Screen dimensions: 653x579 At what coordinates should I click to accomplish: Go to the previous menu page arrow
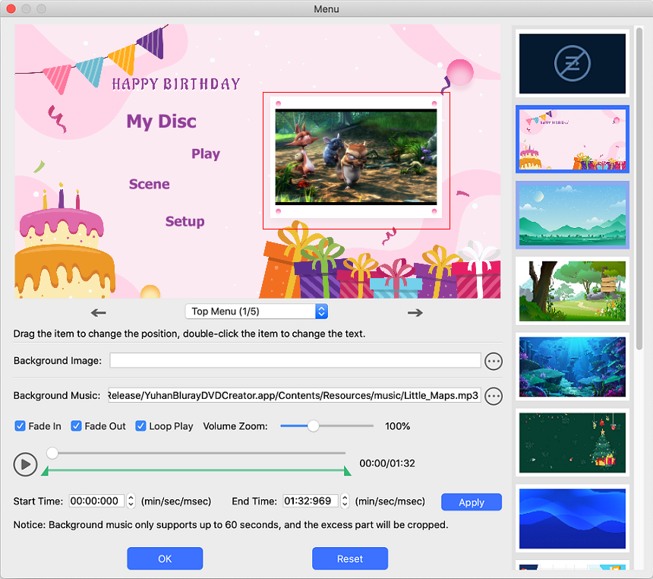pyautogui.click(x=98, y=312)
